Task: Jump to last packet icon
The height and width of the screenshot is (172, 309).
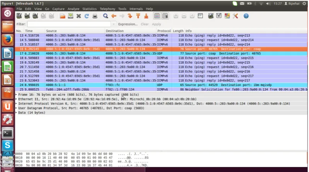Action: [x=146, y=16]
